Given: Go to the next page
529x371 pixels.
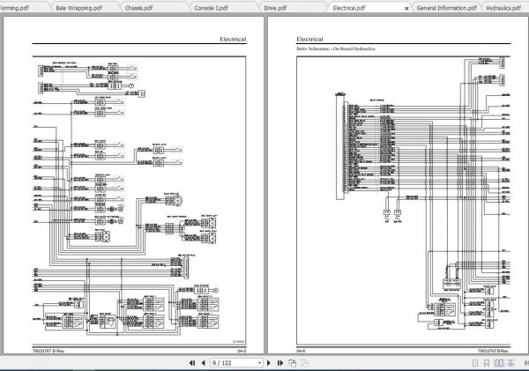Looking at the screenshot, I should 269,363.
